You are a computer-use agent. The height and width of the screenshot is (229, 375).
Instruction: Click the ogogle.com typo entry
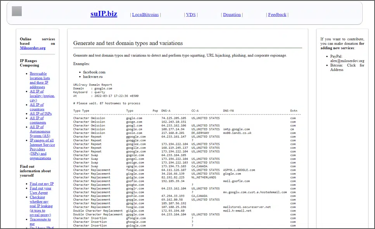(135, 166)
